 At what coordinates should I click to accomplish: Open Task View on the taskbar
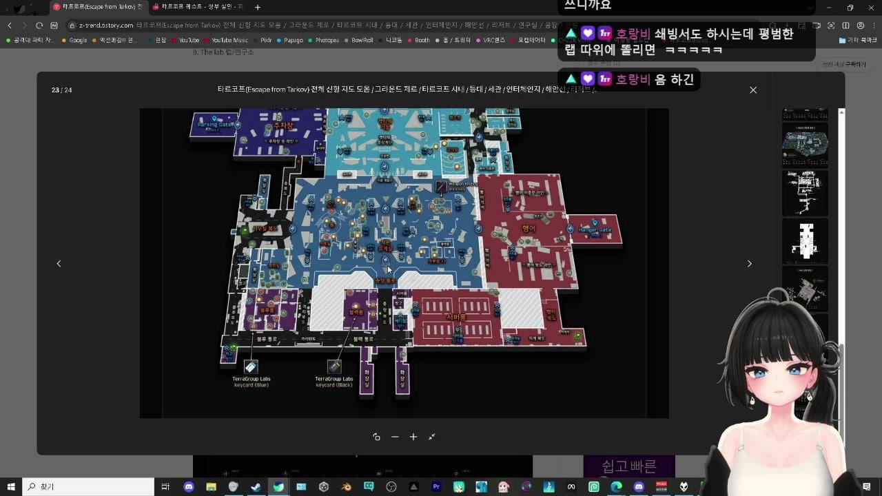pyautogui.click(x=166, y=487)
